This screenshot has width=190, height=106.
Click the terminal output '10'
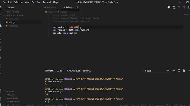tap(46, 94)
